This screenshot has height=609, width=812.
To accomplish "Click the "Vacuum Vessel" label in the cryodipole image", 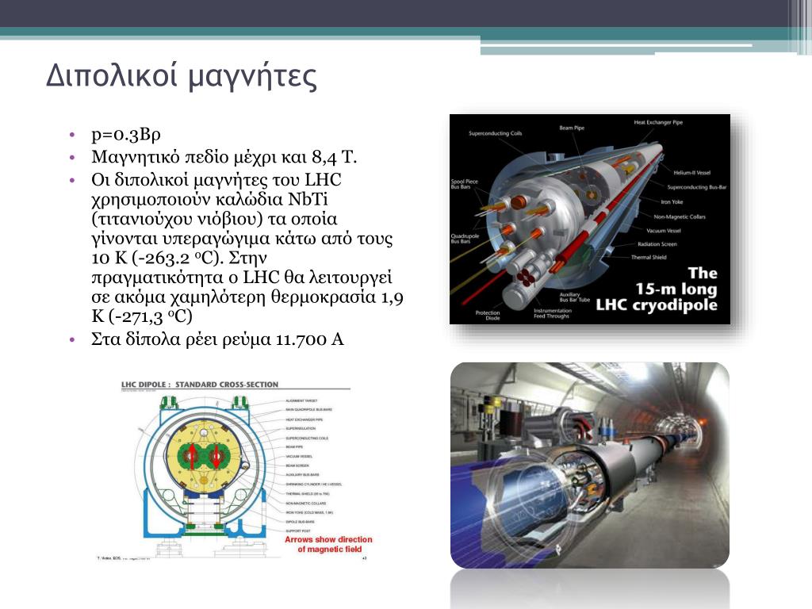I will click(664, 231).
